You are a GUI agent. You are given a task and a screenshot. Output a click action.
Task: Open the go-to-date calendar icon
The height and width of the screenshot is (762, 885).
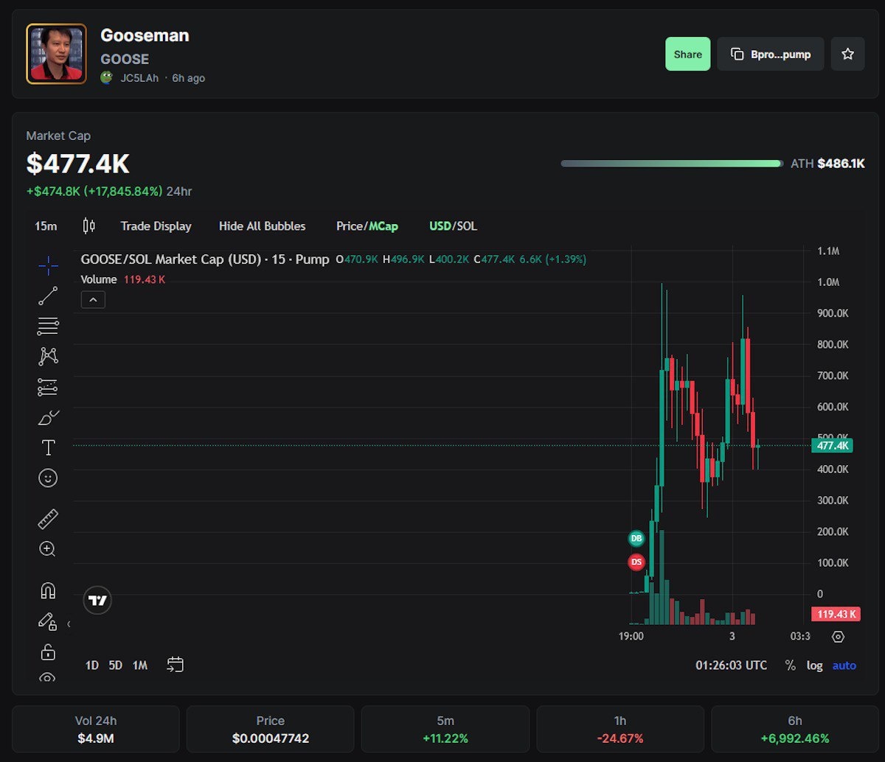[175, 665]
